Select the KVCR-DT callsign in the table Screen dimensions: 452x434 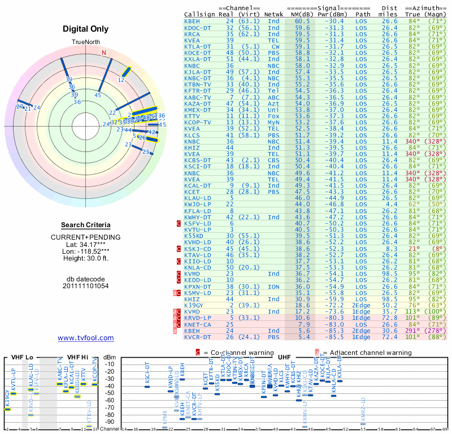pos(198,337)
